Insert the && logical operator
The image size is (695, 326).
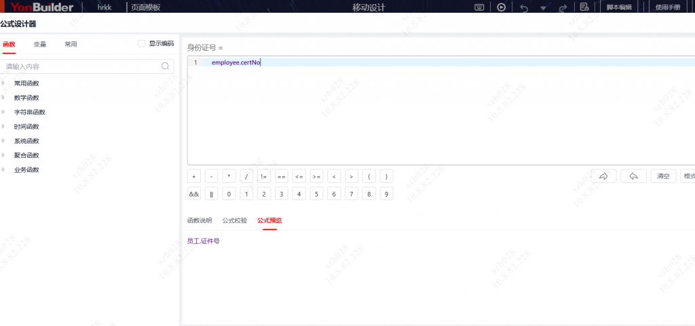tap(194, 194)
